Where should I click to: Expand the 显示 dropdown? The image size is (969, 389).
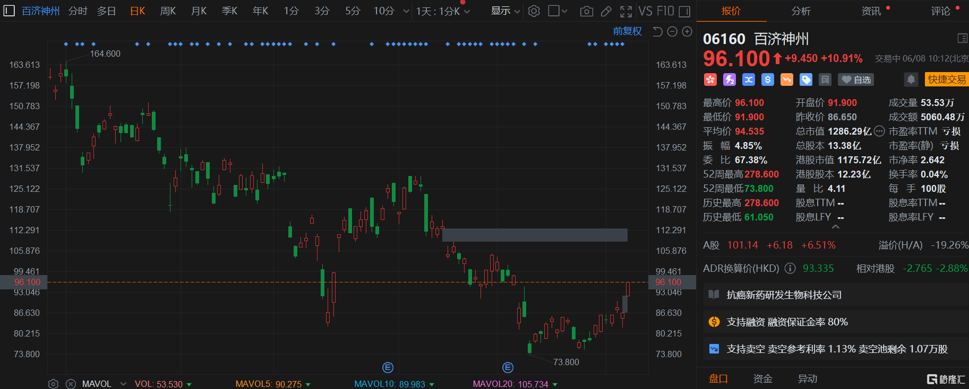coord(505,11)
